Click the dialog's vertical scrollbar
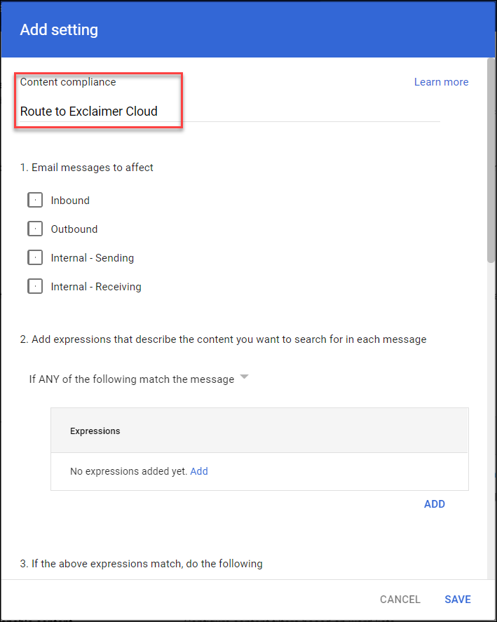The height and width of the screenshot is (622, 497). [x=491, y=161]
